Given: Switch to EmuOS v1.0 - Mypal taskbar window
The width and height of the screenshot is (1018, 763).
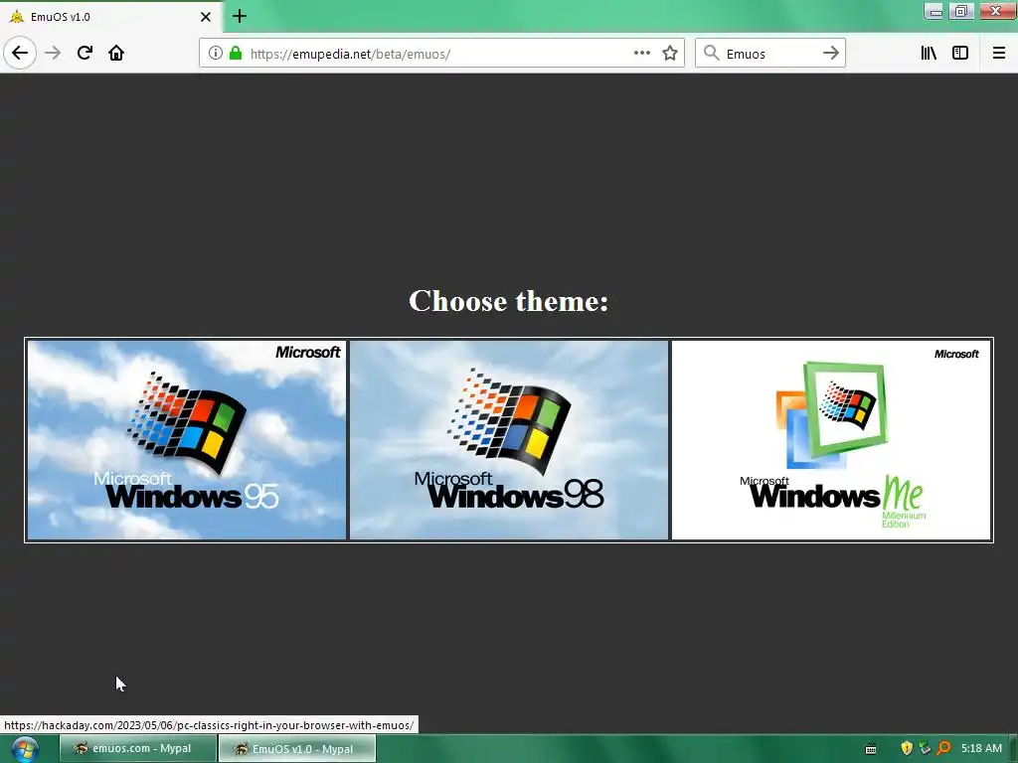Looking at the screenshot, I should click(296, 749).
